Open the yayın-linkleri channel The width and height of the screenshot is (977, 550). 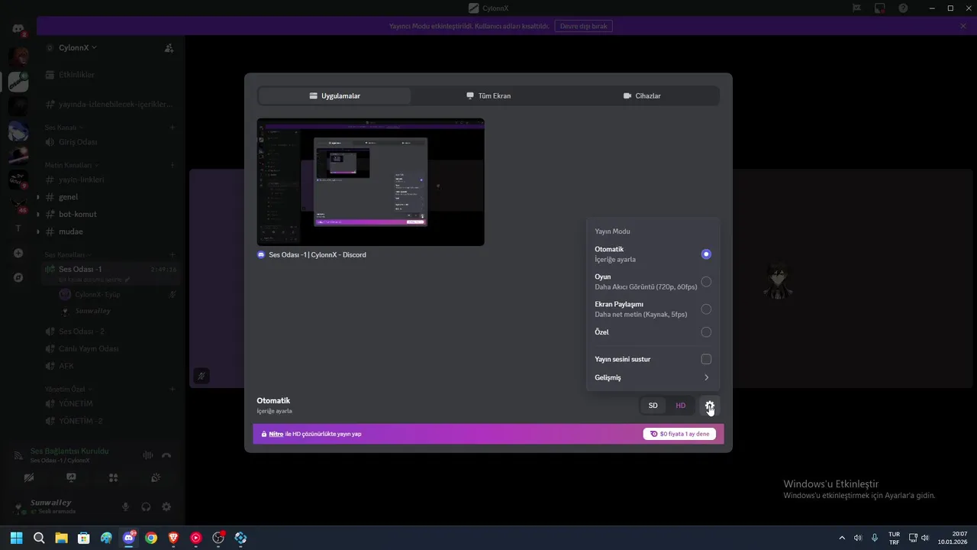pos(111,180)
